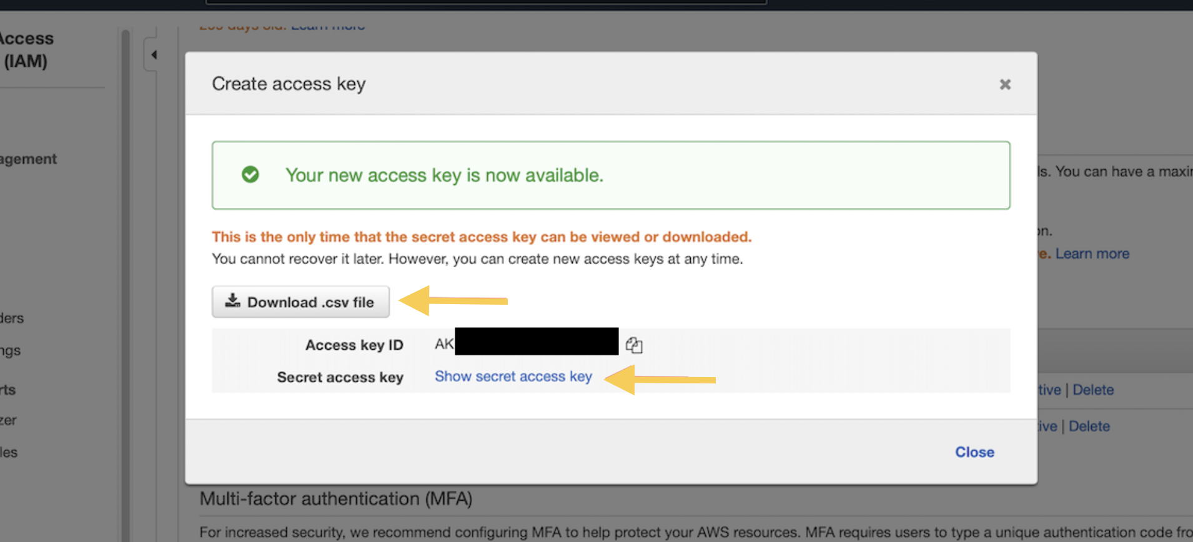Delete the second listed access key
The width and height of the screenshot is (1193, 542).
point(1089,426)
